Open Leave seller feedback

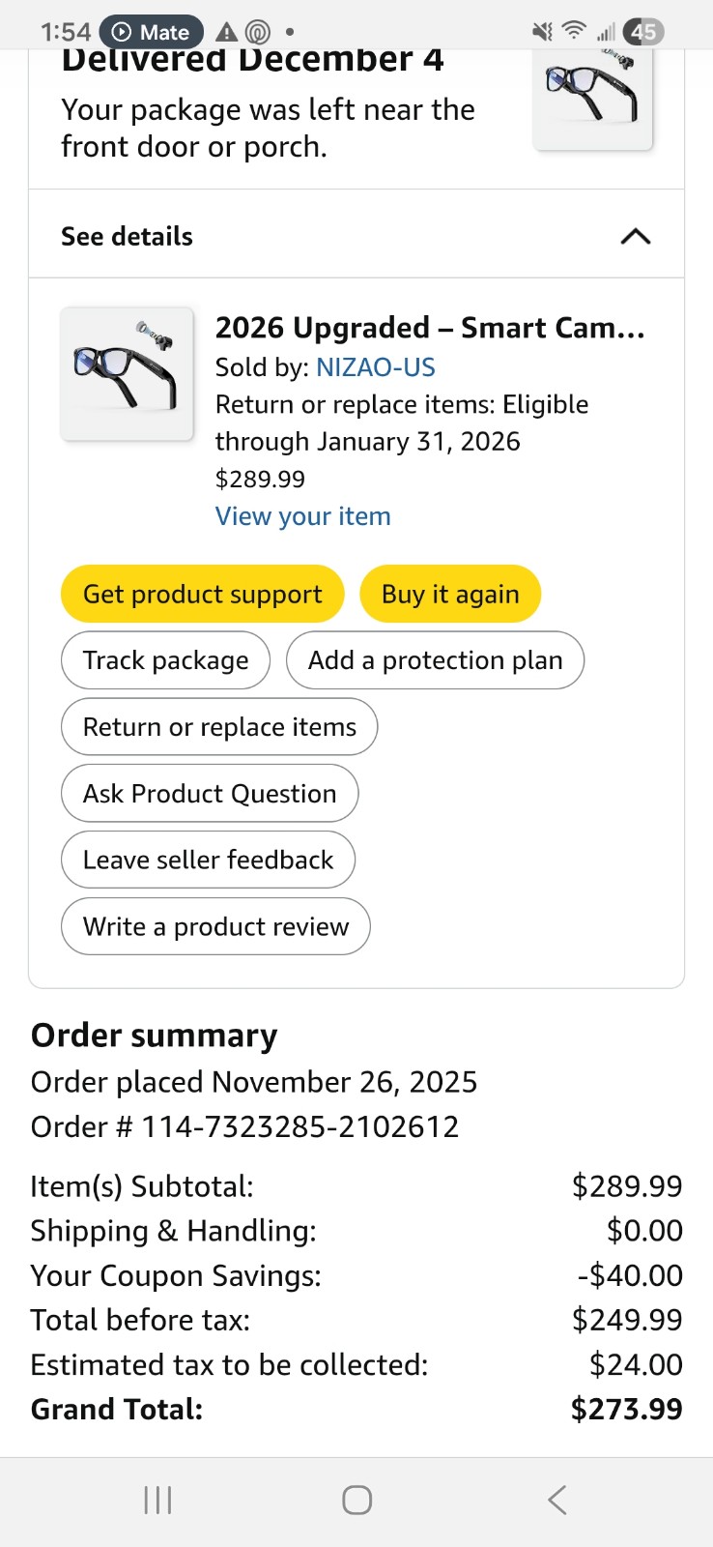208,861
